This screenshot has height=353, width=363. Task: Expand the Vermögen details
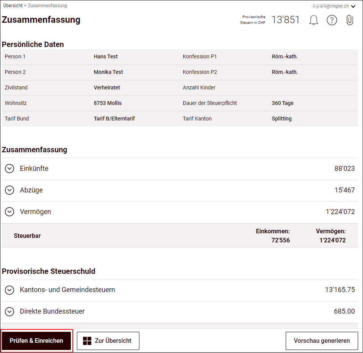[9, 212]
